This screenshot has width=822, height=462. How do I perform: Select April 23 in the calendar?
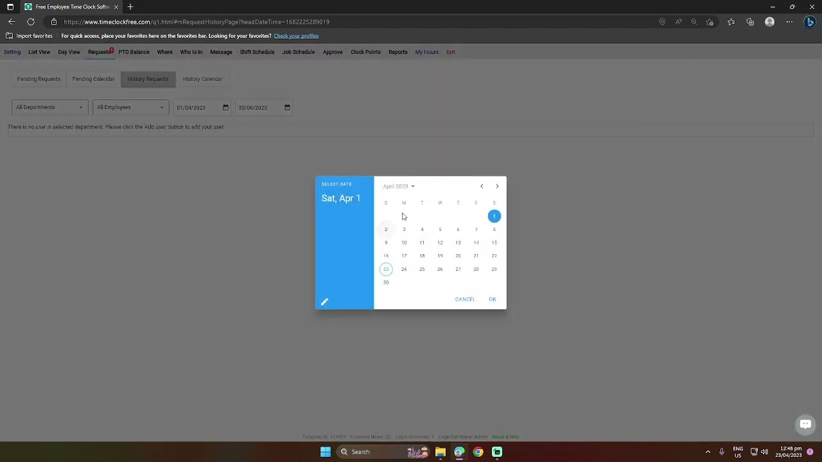pyautogui.click(x=386, y=269)
